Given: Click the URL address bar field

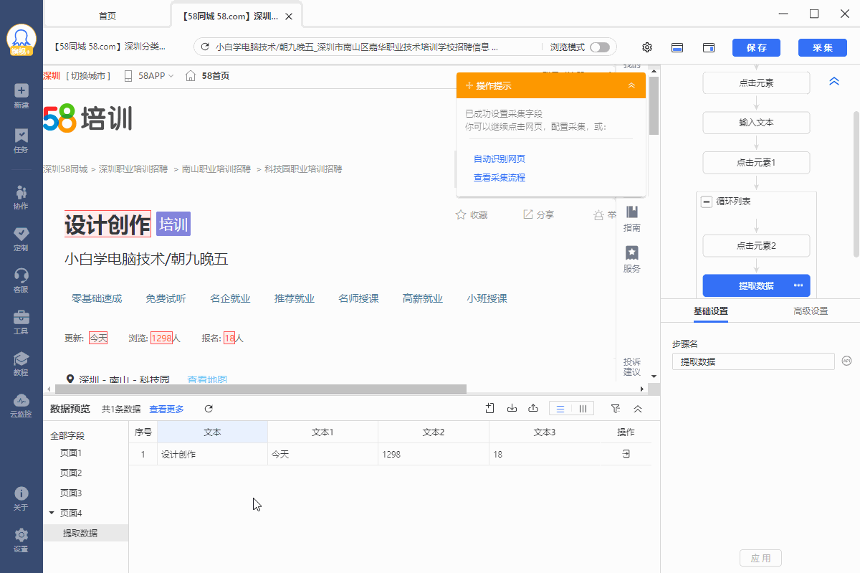Looking at the screenshot, I should coord(405,47).
